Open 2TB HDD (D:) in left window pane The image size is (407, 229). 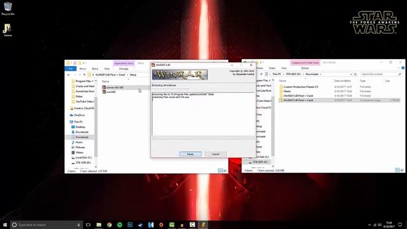click(x=81, y=163)
